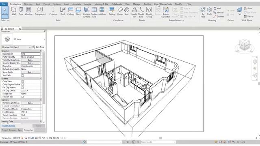This screenshot has width=260, height=146.
Task: Select the Model Group tool
Action: tap(149, 12)
